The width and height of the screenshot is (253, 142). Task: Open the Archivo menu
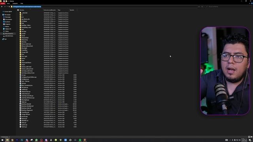coord(3,4)
